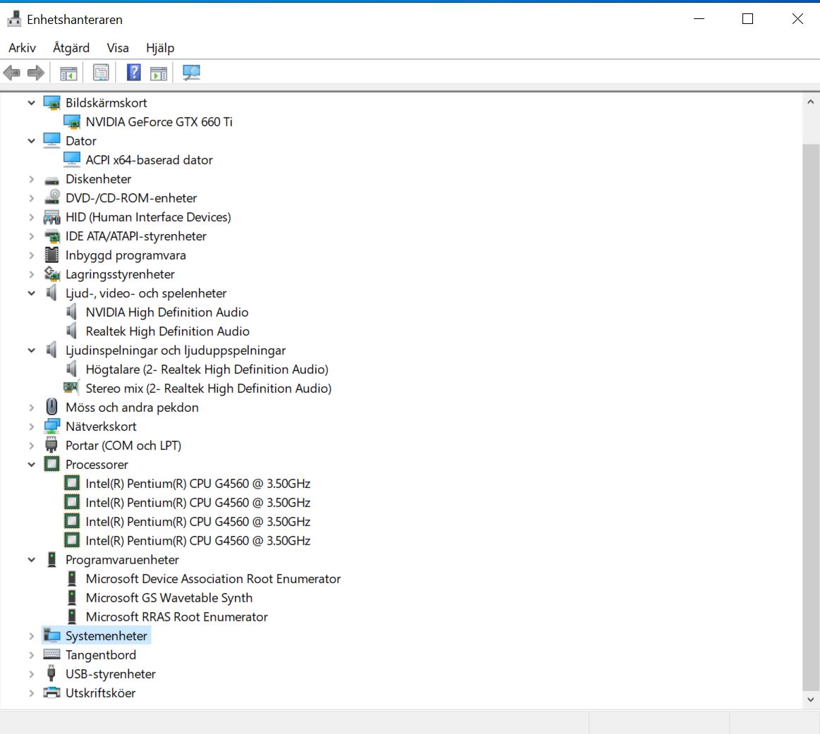
Task: Click the NVIDIA GeForce GTX 660 Ti device icon
Action: click(x=72, y=122)
